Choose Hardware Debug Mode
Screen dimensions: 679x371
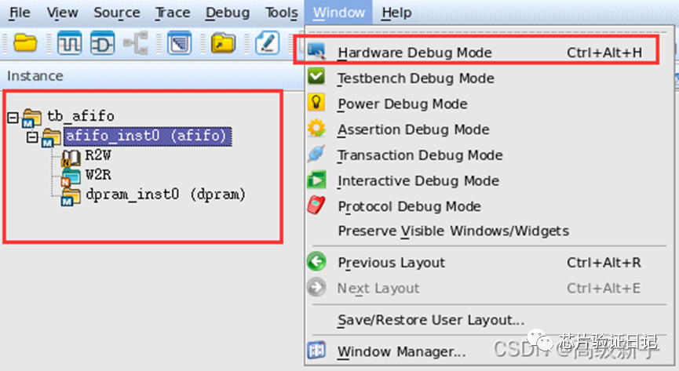(x=489, y=53)
